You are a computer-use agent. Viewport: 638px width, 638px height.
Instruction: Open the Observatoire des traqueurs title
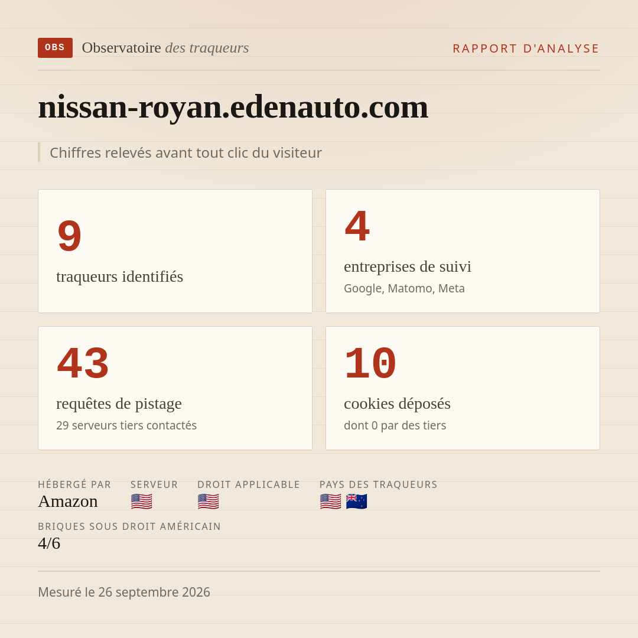tap(165, 48)
